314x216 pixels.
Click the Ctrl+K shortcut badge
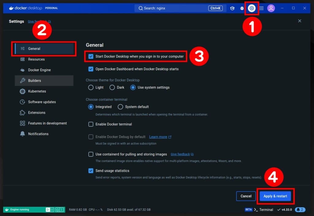pos(215,8)
